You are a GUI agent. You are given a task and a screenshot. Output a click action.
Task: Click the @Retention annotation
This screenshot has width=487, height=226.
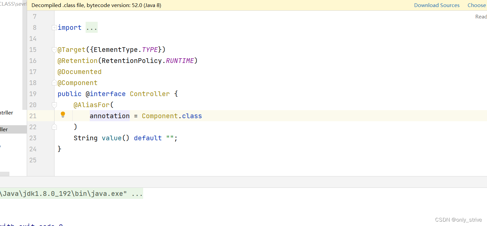click(78, 61)
